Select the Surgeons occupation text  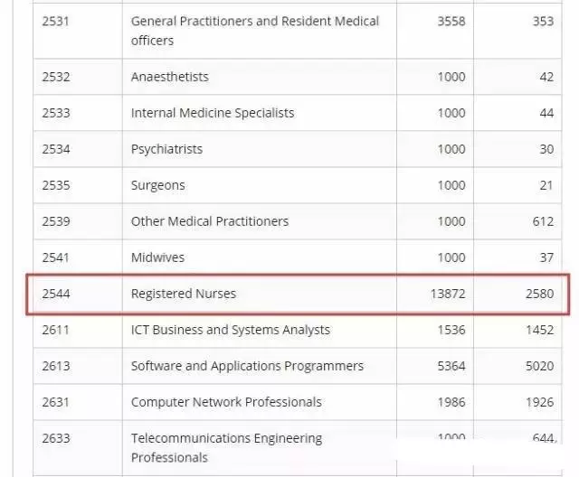tap(157, 185)
